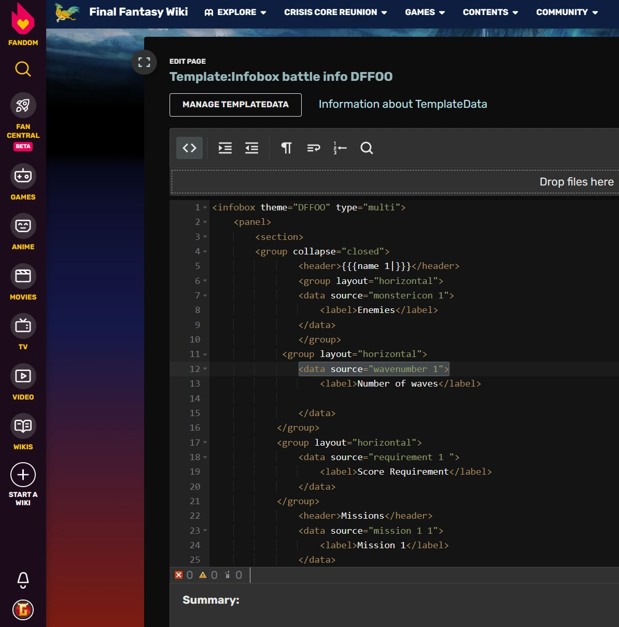Open Information about TemplateData link
Screen dimensions: 619x627
pos(403,104)
